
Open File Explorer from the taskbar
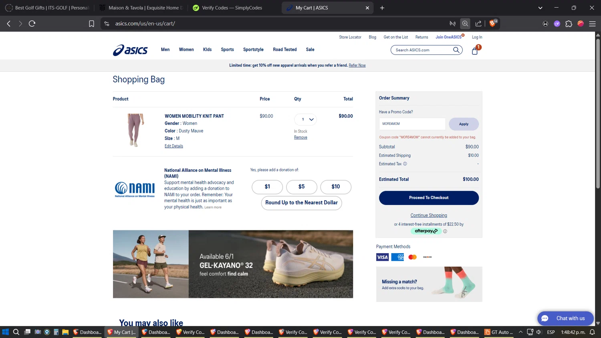[x=65, y=332]
